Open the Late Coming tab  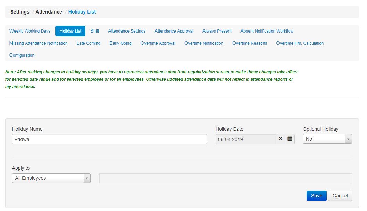(x=88, y=43)
